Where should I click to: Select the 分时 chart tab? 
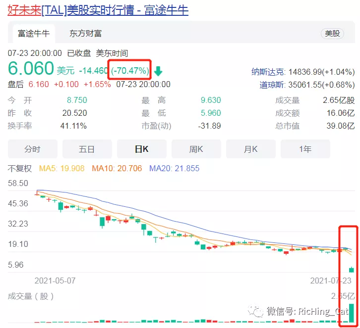tap(32, 149)
